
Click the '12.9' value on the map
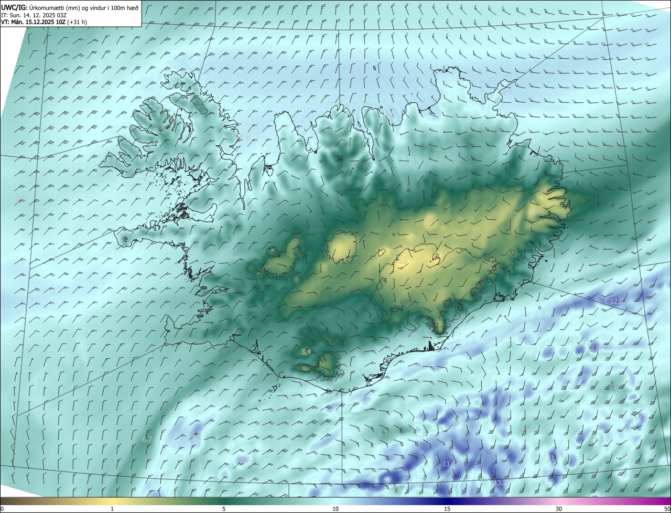(594, 348)
